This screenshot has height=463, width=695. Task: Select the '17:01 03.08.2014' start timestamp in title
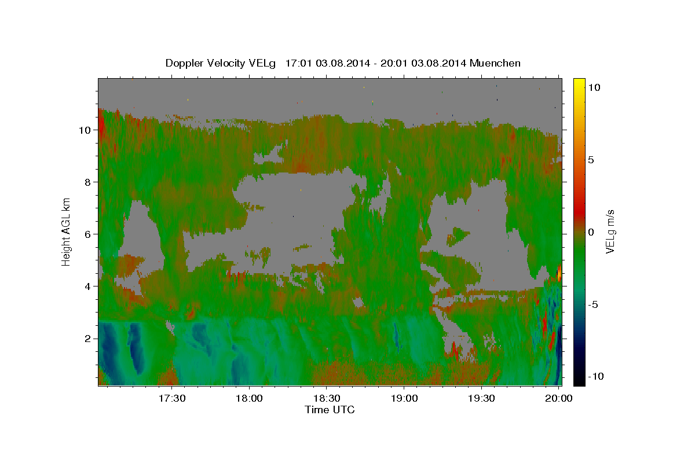click(327, 63)
